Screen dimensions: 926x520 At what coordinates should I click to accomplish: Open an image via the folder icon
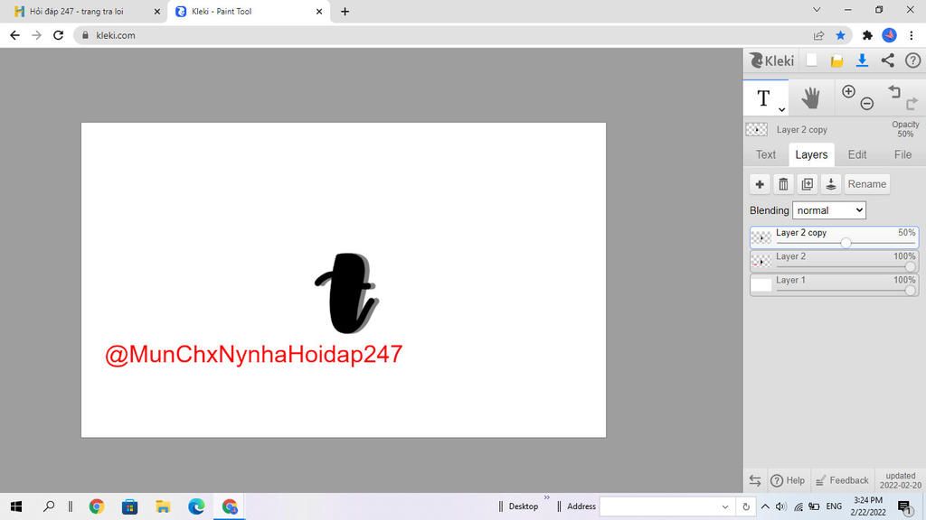(836, 60)
